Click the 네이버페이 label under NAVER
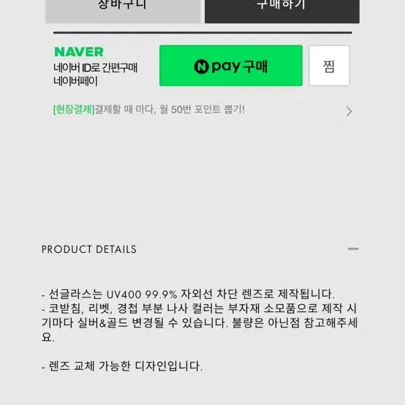The height and width of the screenshot is (405, 405). click(76, 81)
